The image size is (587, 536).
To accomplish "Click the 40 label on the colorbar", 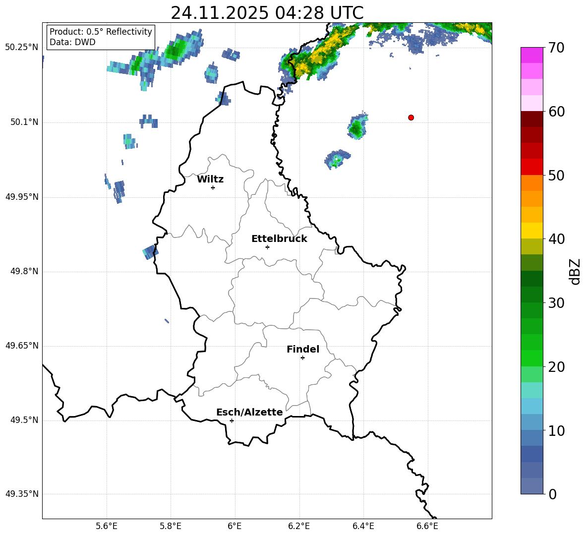I will 556,239.
